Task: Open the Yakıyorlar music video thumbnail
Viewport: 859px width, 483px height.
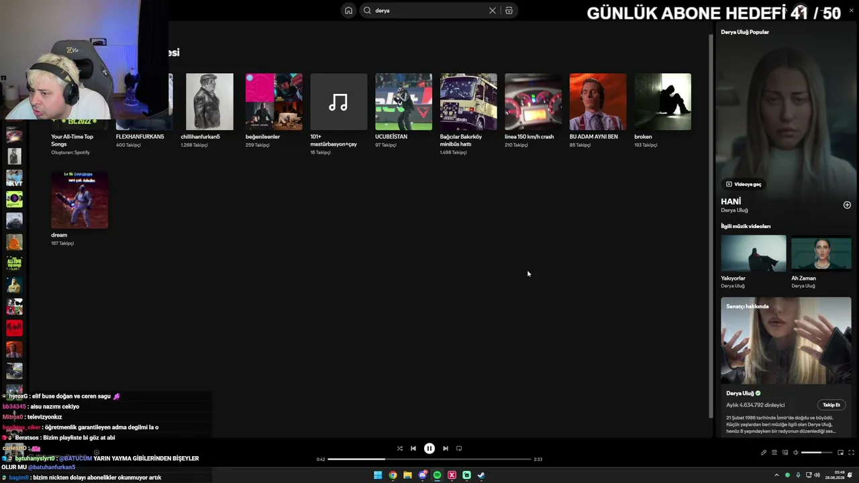Action: [x=754, y=254]
